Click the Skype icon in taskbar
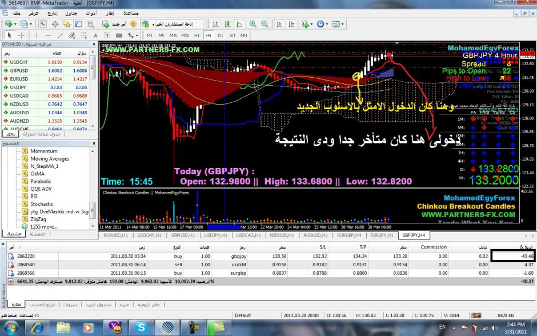Viewport: 537px width, 336px height. pos(138,327)
